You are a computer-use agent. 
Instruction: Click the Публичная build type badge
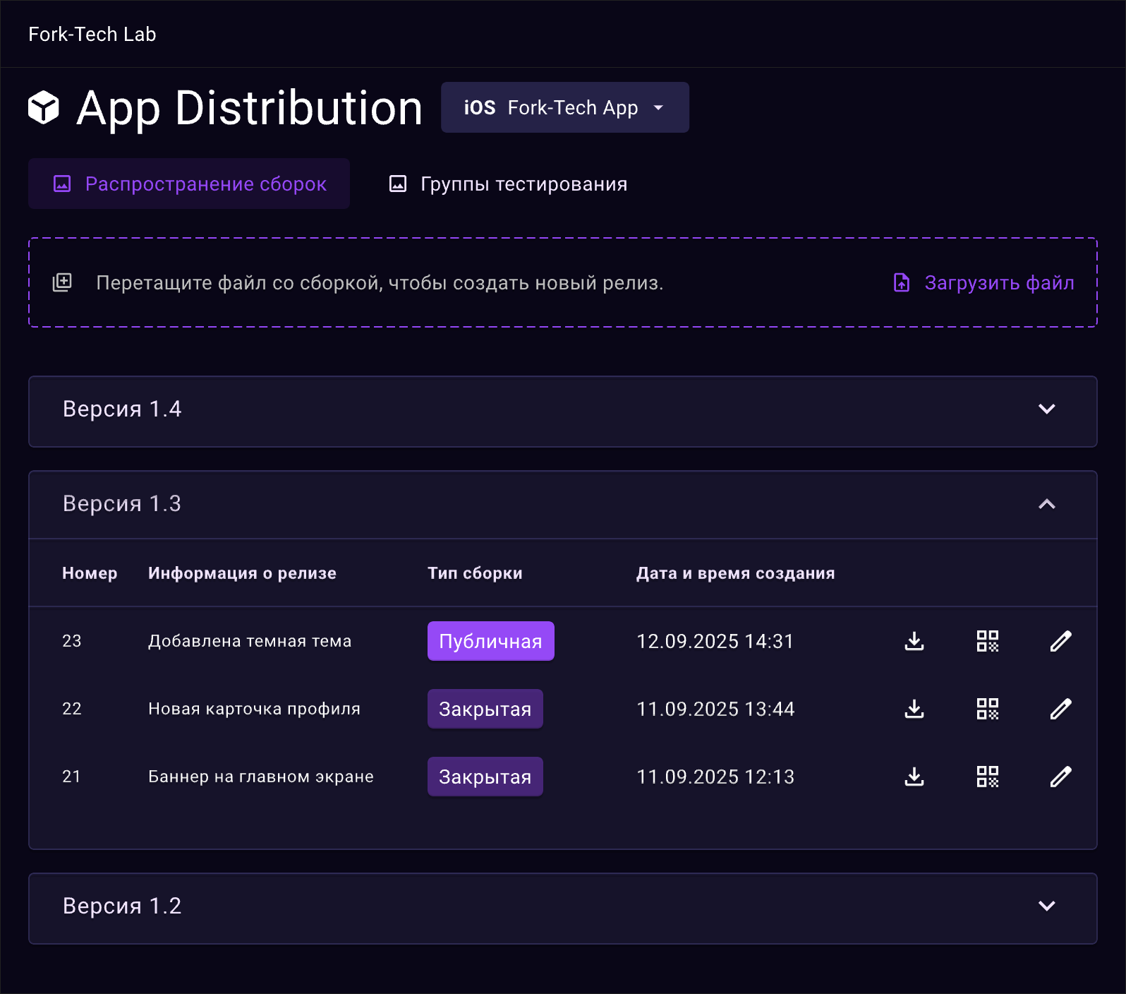[490, 641]
